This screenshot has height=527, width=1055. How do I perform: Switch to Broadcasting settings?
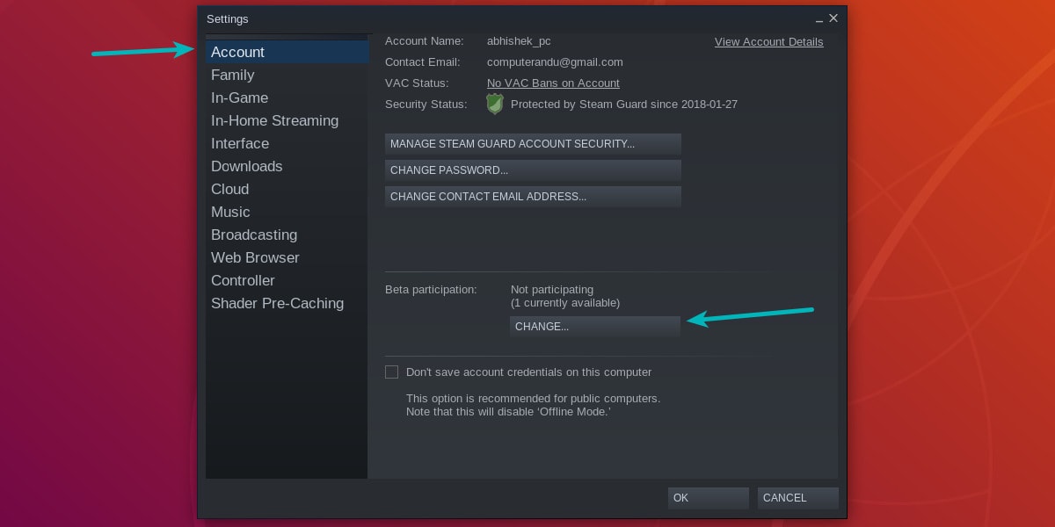[254, 235]
